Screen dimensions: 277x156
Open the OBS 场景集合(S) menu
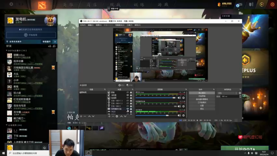coord(119,25)
